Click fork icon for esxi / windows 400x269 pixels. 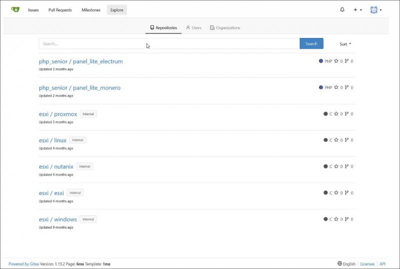tap(346, 219)
